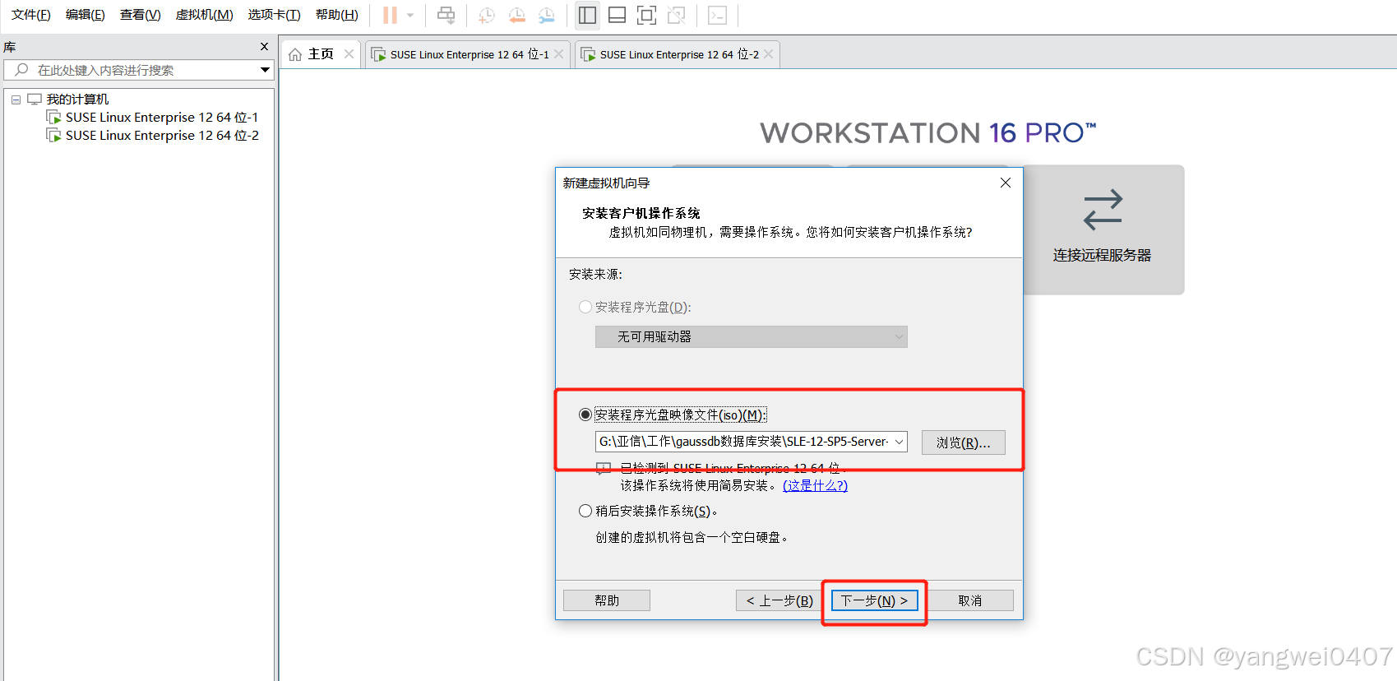Screen dimensions: 1397x681
Task: Click the connect remote server arrows icon
Action: coord(1103,210)
